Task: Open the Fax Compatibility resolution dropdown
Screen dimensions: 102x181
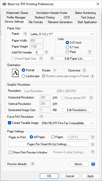Action: pyautogui.click(x=67, y=123)
